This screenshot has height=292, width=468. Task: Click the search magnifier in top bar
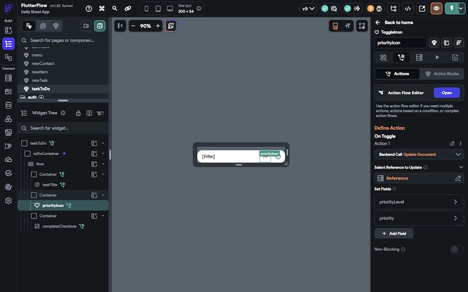coord(115,8)
